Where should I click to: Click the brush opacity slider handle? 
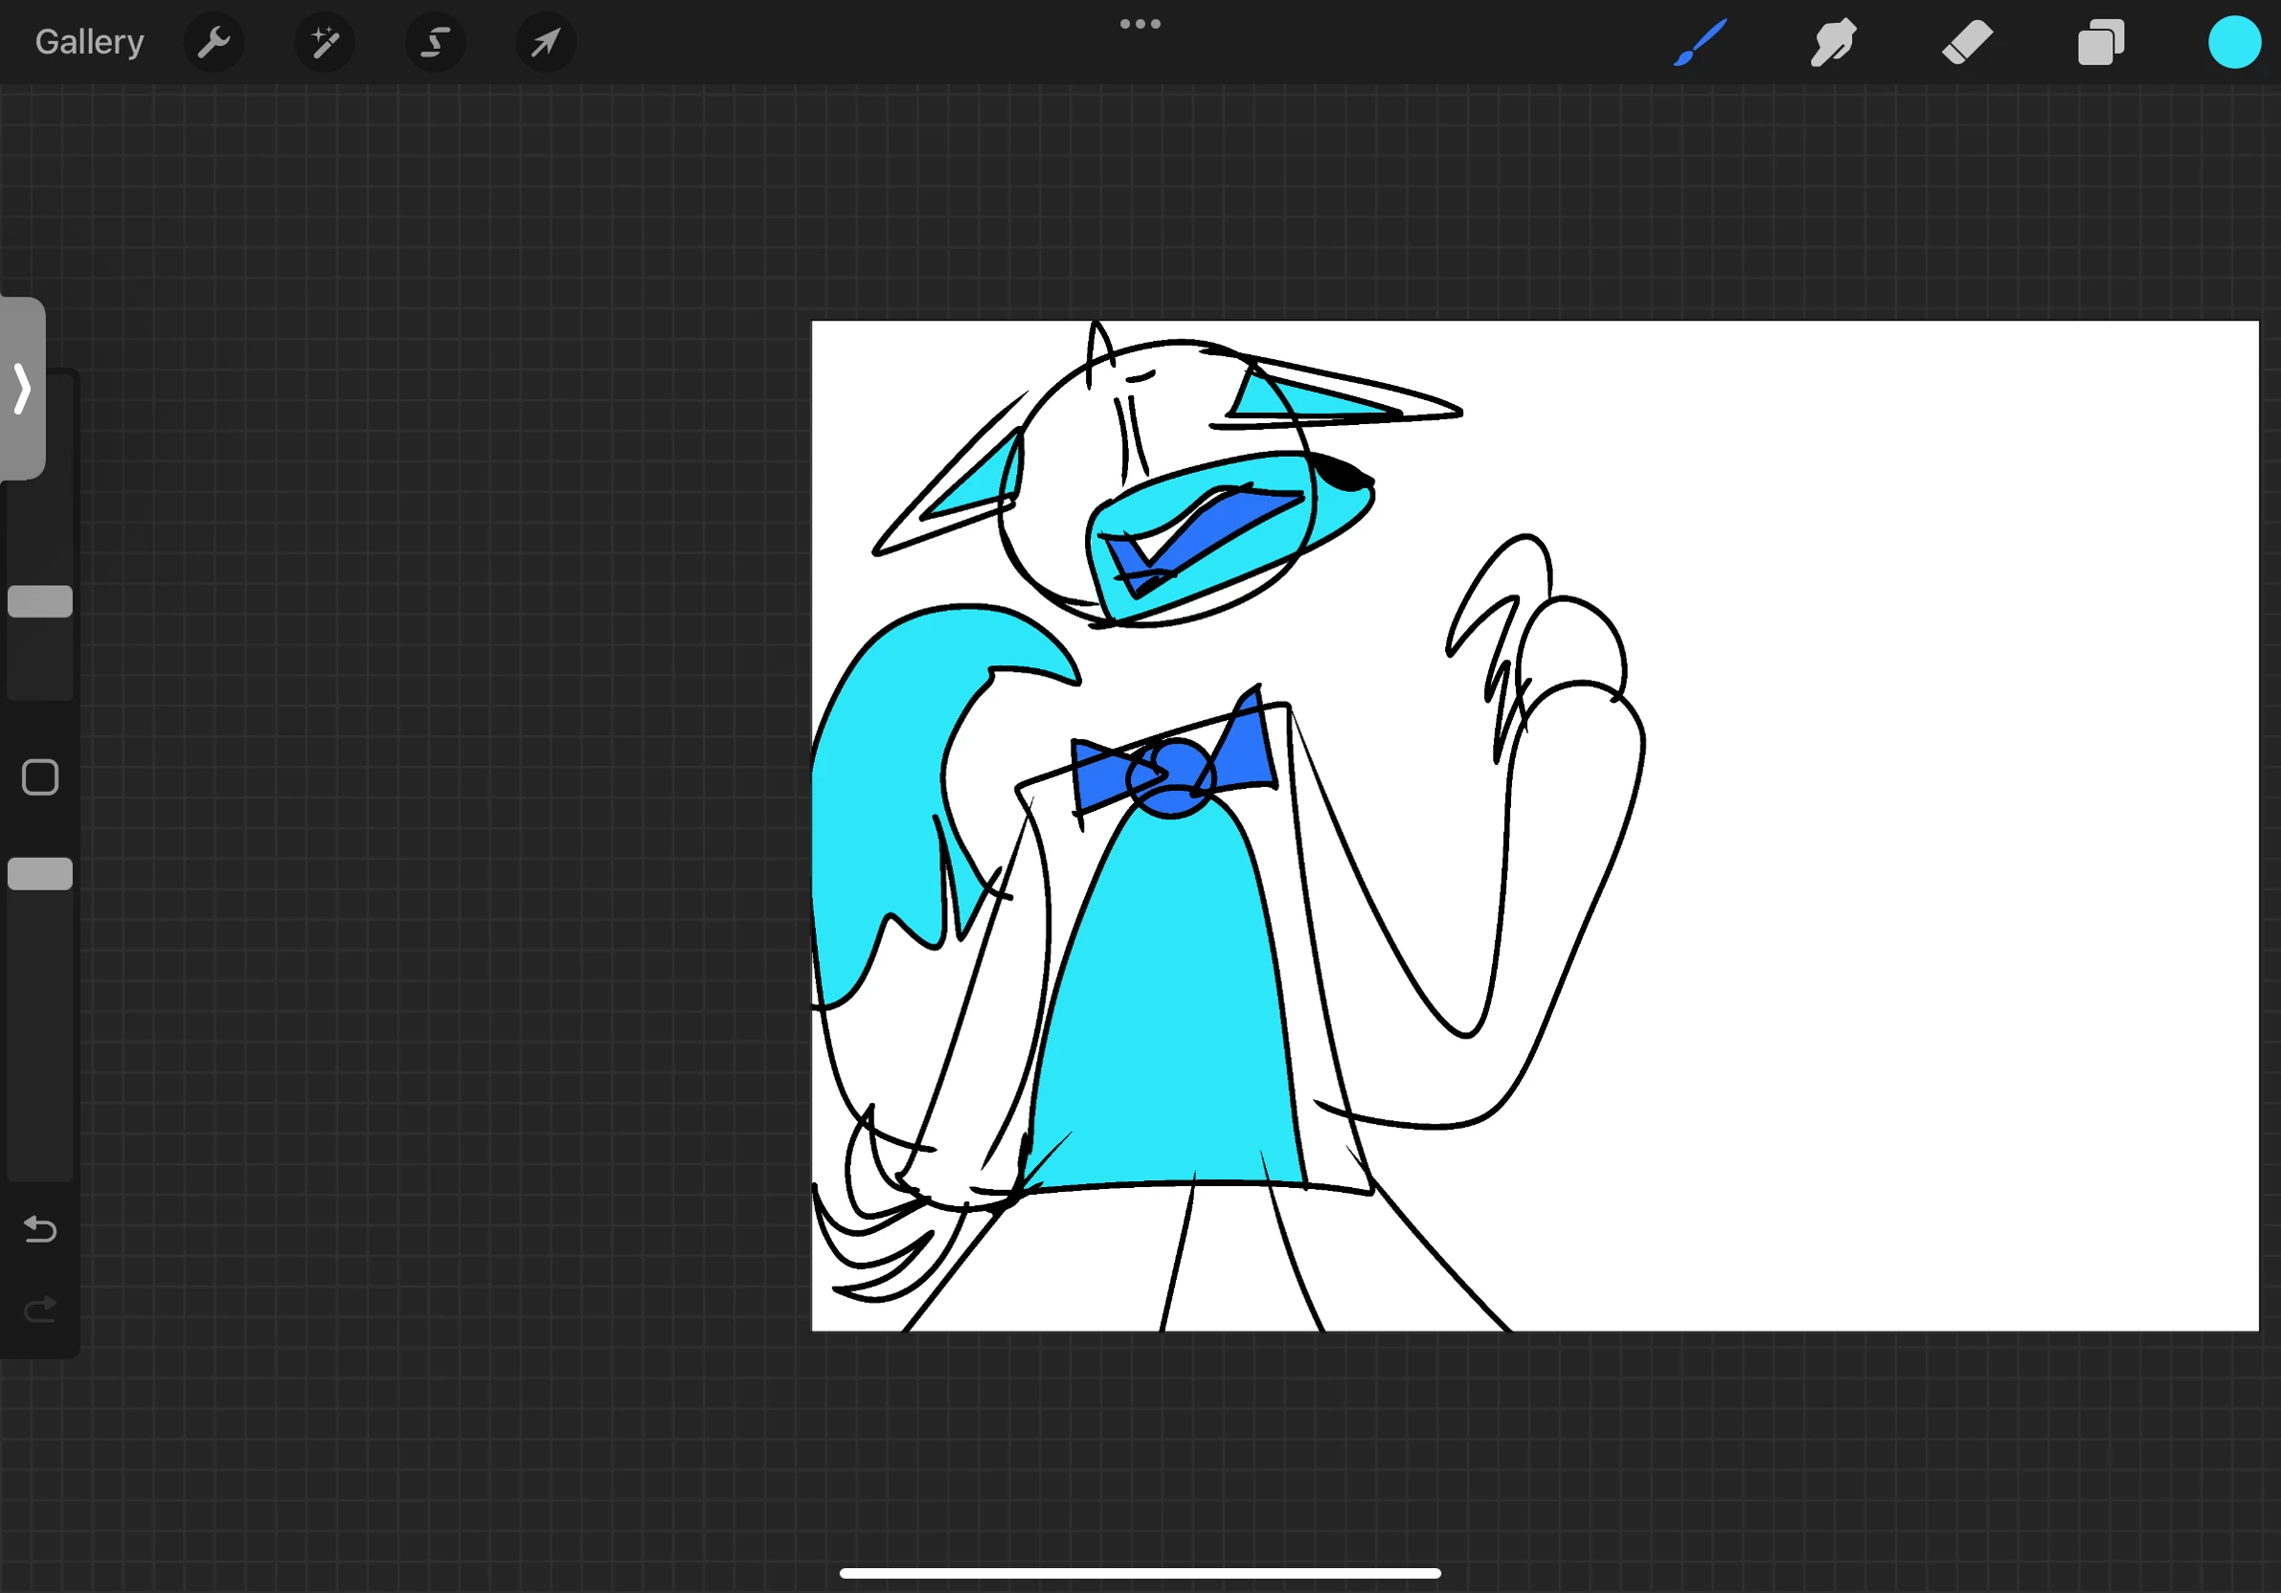39,874
